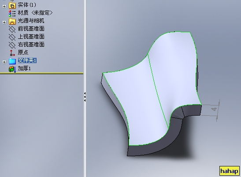Expand the 文件夹1 tree node
241x177 pixels.
(x=4, y=62)
